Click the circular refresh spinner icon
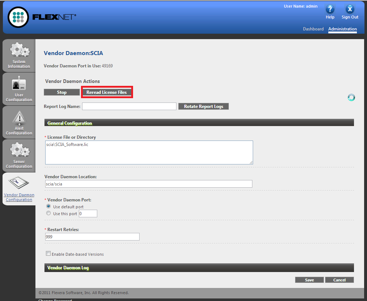 click(351, 97)
